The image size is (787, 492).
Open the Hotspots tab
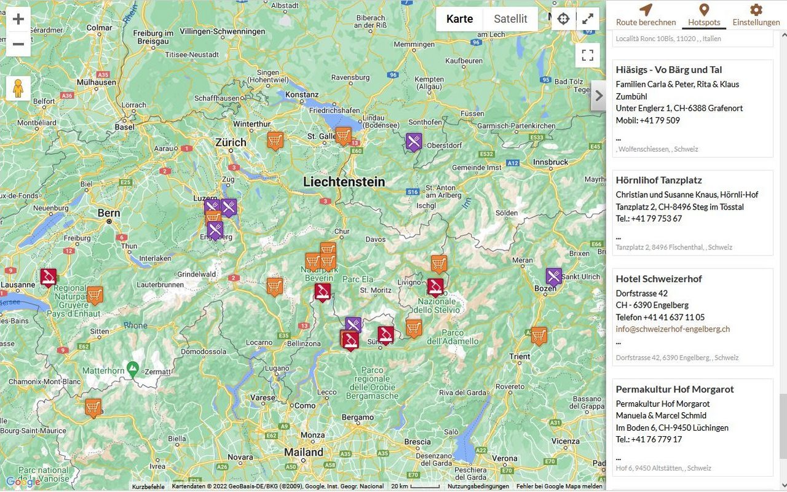[704, 15]
